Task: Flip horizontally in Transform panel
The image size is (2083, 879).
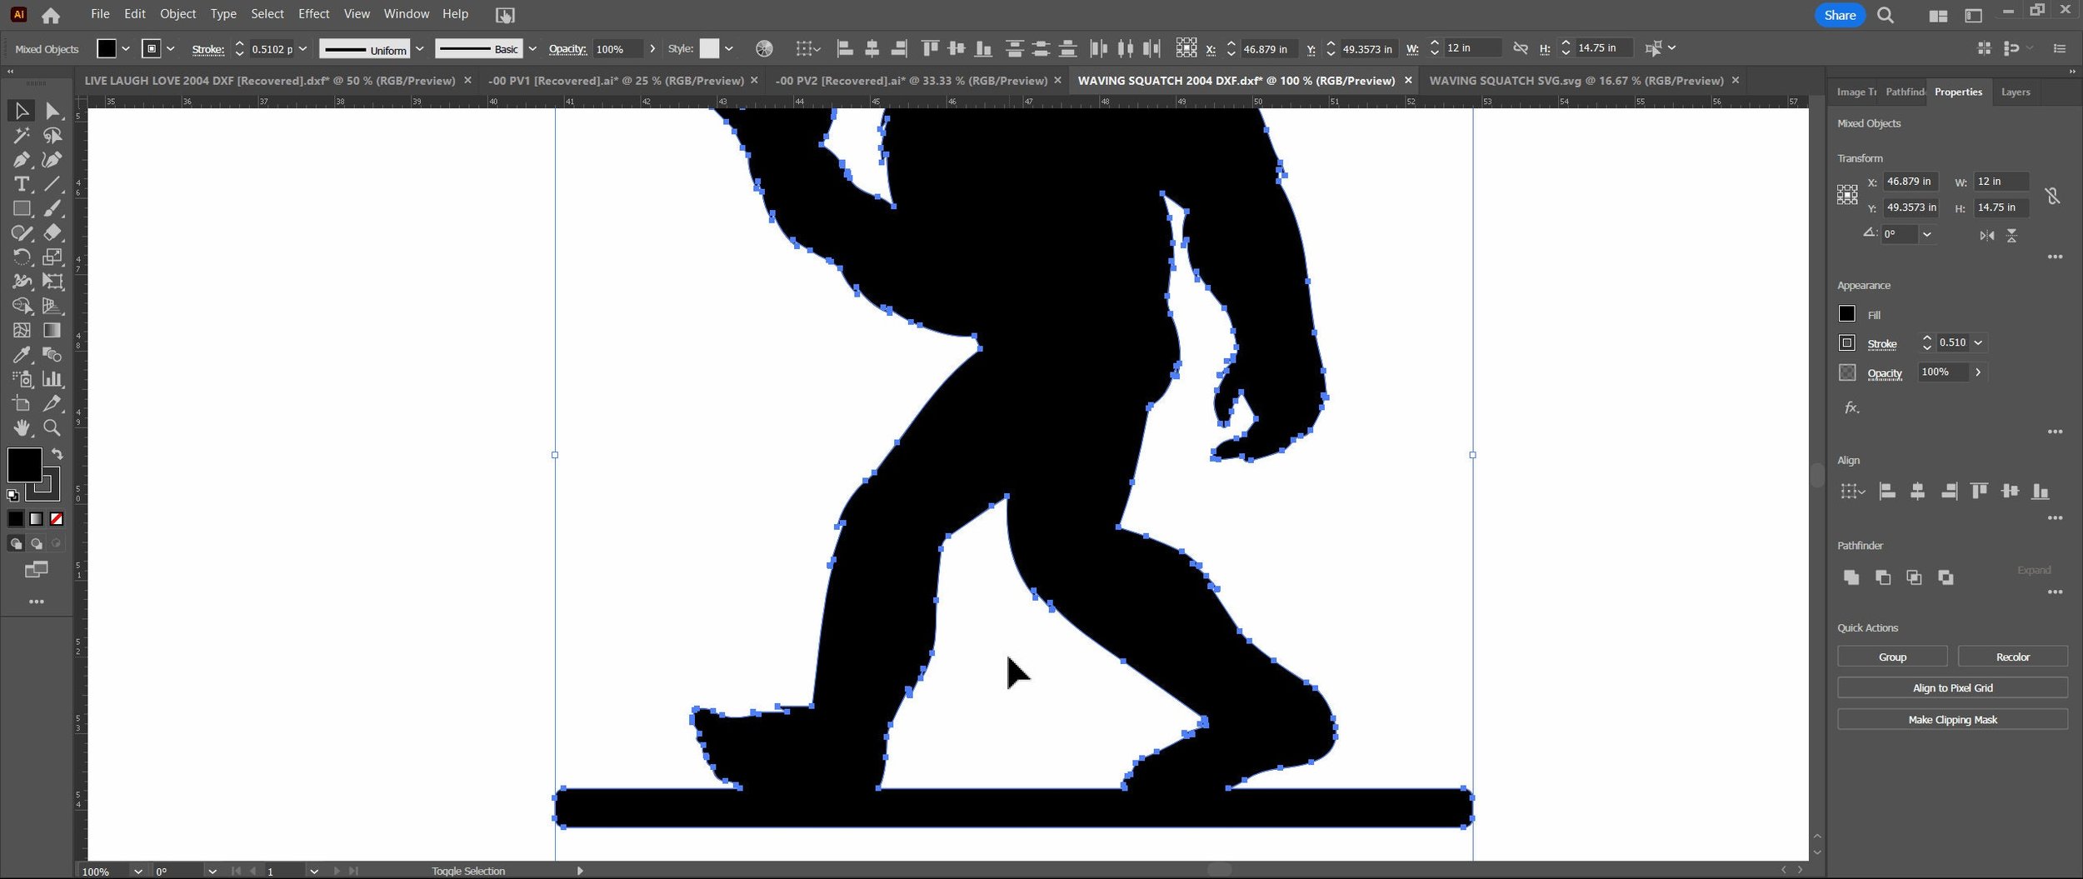Action: coord(1987,236)
